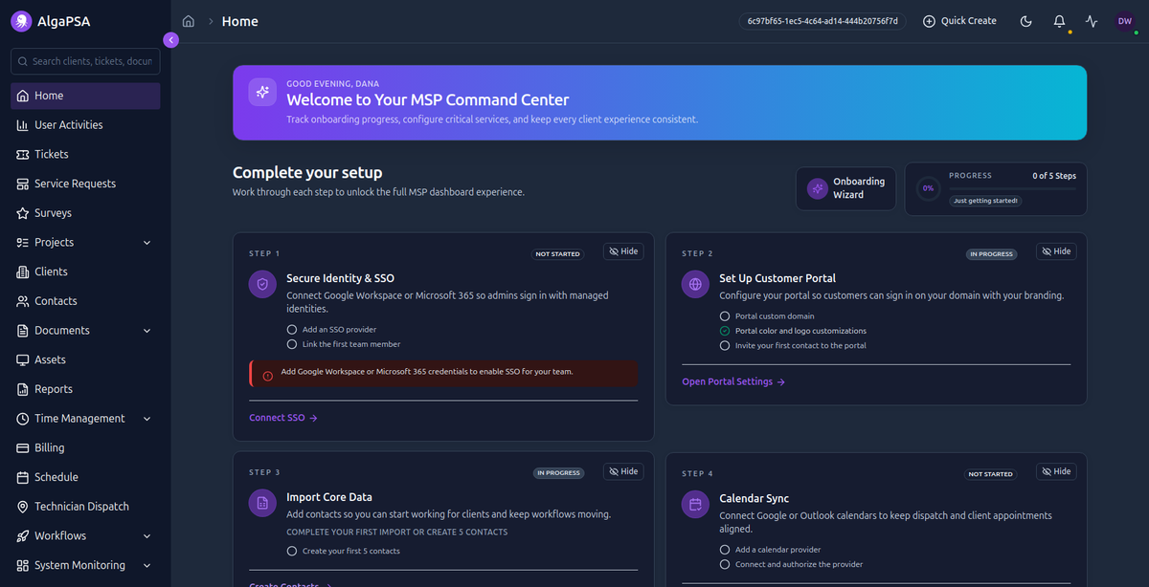Viewport: 1149px width, 587px height.
Task: Open the Service Requests menu item
Action: pyautogui.click(x=85, y=184)
